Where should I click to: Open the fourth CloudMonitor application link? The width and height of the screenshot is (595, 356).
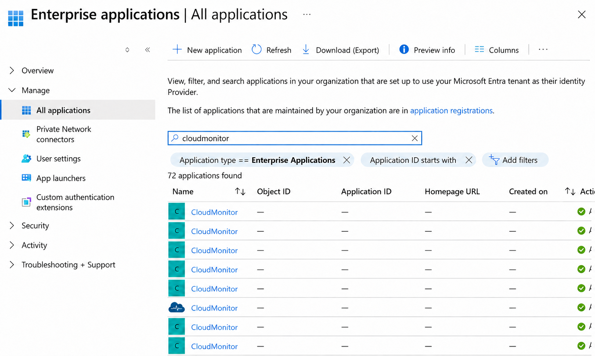tap(214, 270)
